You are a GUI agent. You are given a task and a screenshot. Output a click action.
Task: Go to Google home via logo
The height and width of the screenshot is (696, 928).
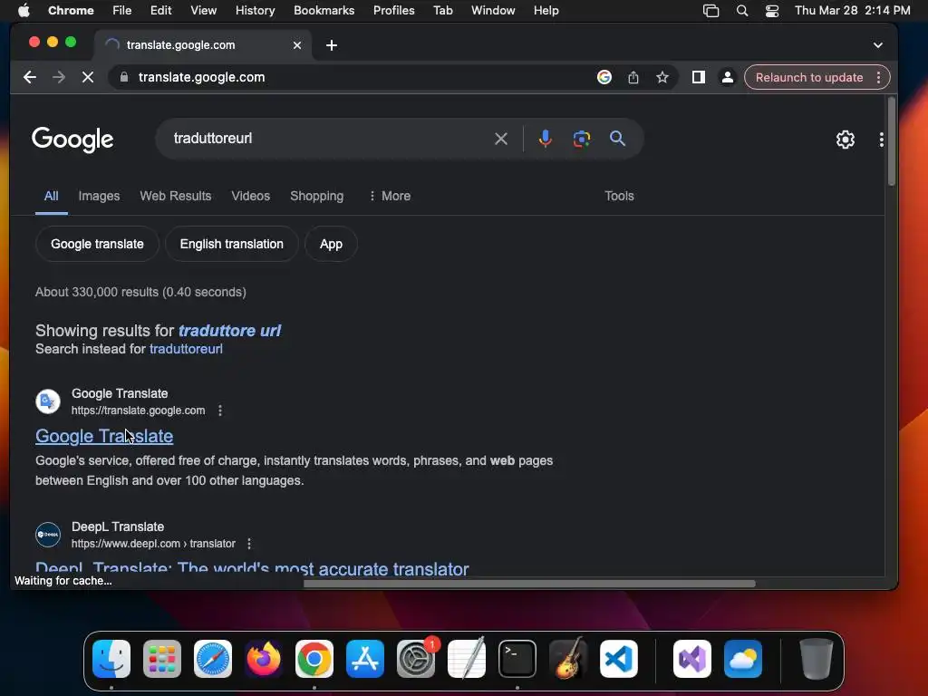(72, 140)
